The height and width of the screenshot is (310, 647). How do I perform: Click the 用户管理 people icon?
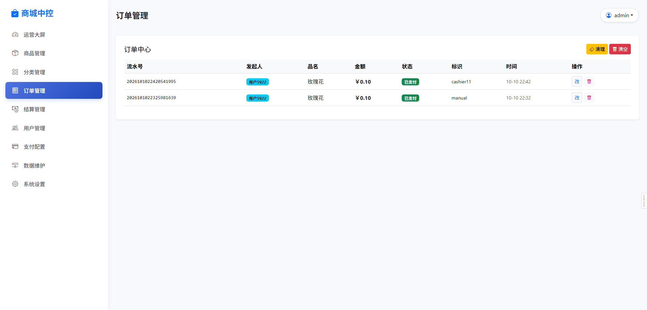15,128
